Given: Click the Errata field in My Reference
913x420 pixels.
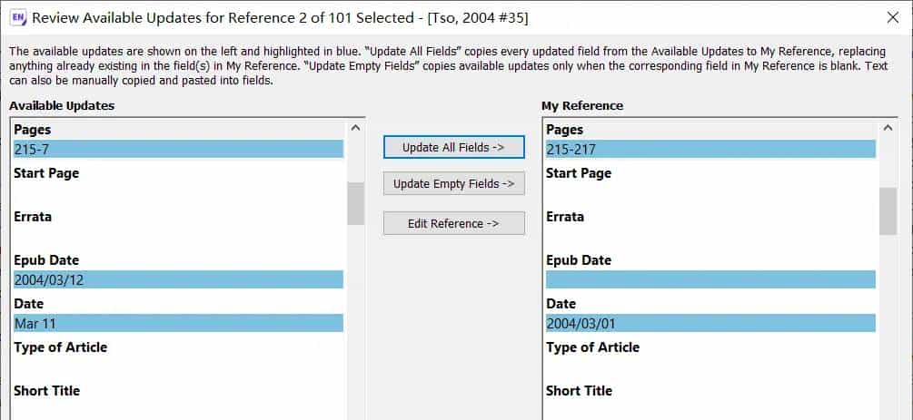Looking at the screenshot, I should pyautogui.click(x=710, y=237).
